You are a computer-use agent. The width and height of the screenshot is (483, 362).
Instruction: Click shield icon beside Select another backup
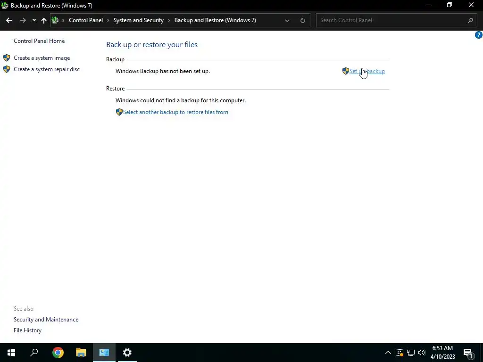pyautogui.click(x=119, y=112)
